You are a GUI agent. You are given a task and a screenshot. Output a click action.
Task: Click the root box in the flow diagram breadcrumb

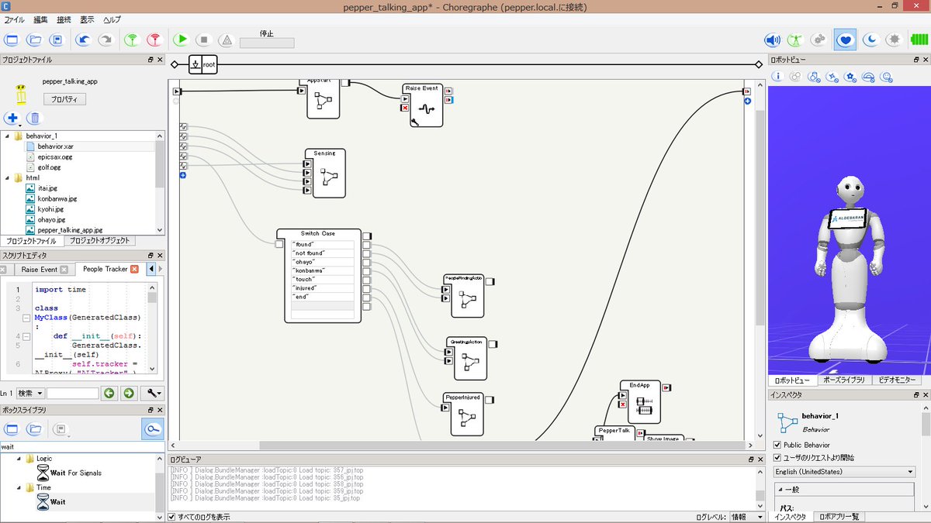pyautogui.click(x=203, y=65)
